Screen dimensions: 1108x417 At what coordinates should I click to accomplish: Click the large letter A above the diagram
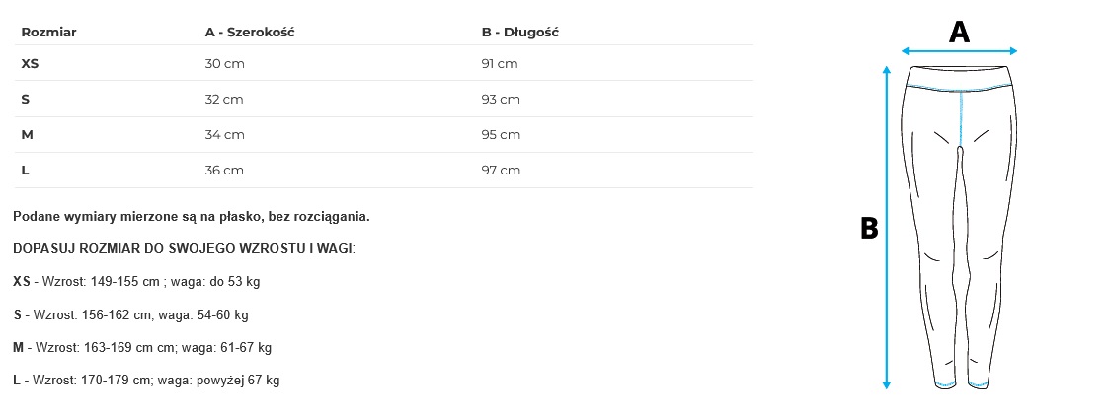tap(959, 33)
